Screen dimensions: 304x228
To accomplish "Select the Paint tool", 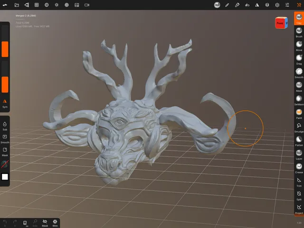I will (299, 114).
